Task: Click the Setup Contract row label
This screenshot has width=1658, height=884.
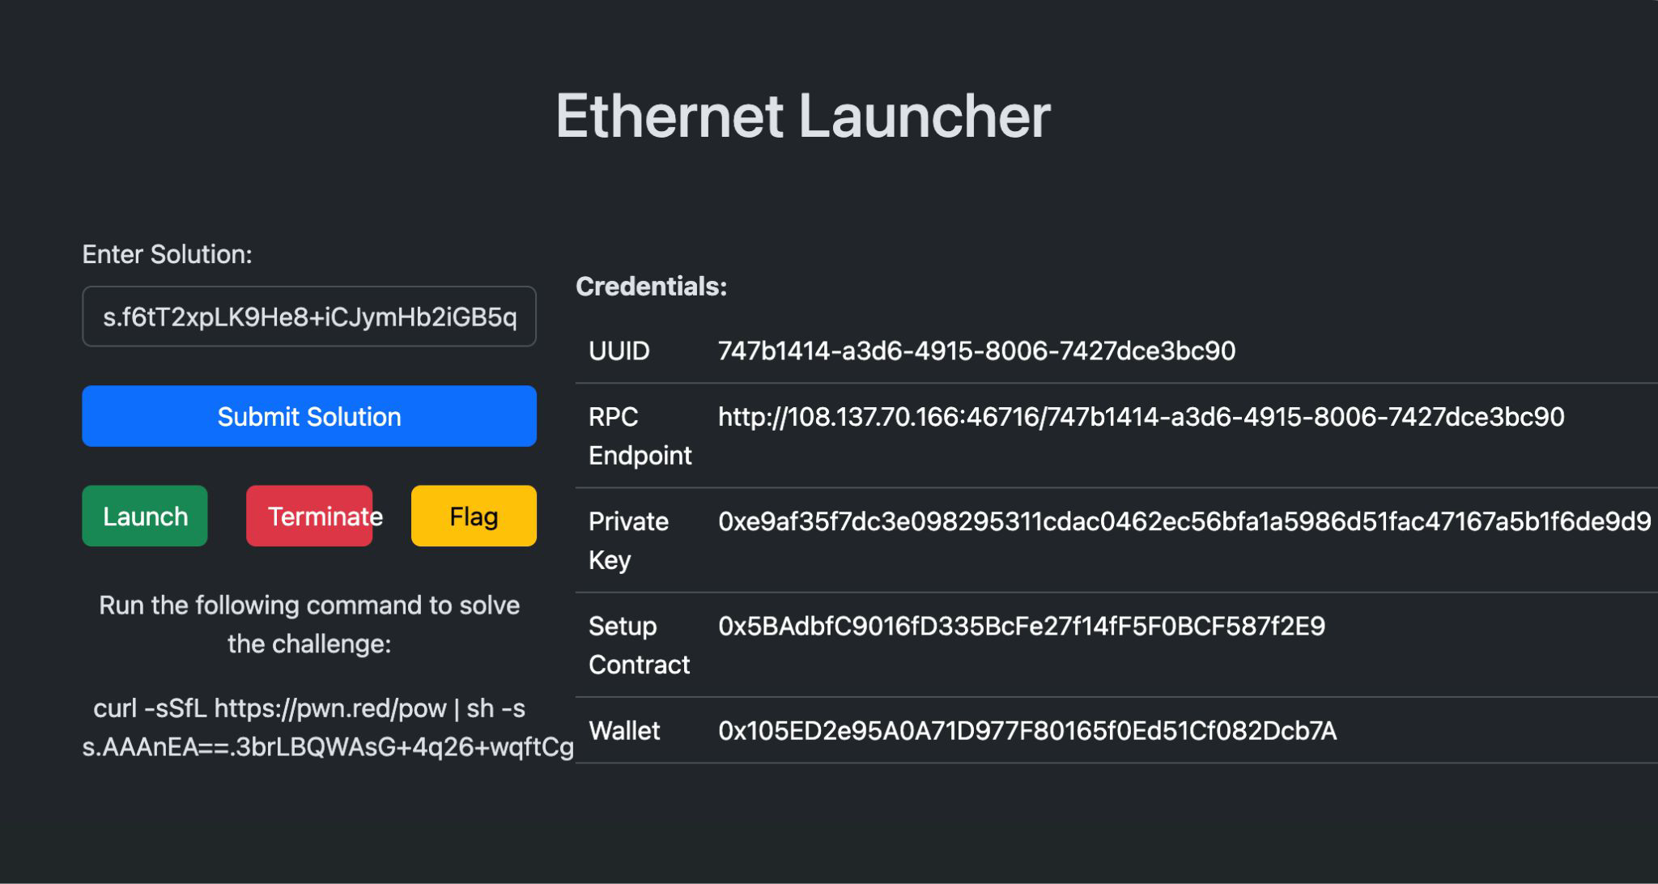Action: click(x=639, y=645)
